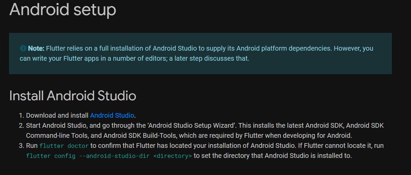Image resolution: width=411 pixels, height=175 pixels.
Task: Click 'Start Android Studio, and go through' line
Action: click(x=205, y=125)
